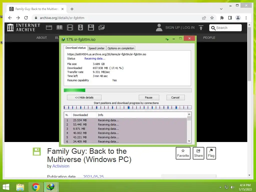The image size is (256, 192).
Task: Click the Upload arrow icon
Action: coord(201,27)
